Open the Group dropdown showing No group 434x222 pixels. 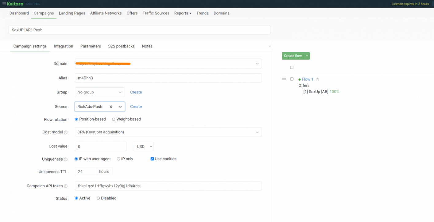point(100,92)
